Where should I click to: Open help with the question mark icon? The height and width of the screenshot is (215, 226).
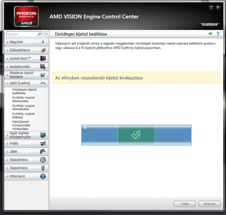(x=218, y=34)
